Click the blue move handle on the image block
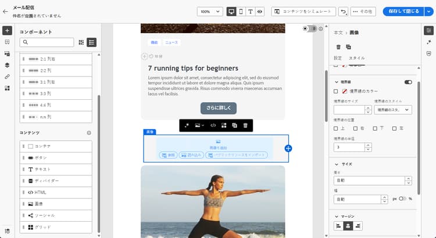Viewport: 436px width, 238px height. 288,148
